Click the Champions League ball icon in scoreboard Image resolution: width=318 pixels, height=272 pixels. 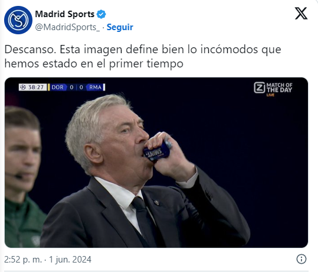click(23, 87)
